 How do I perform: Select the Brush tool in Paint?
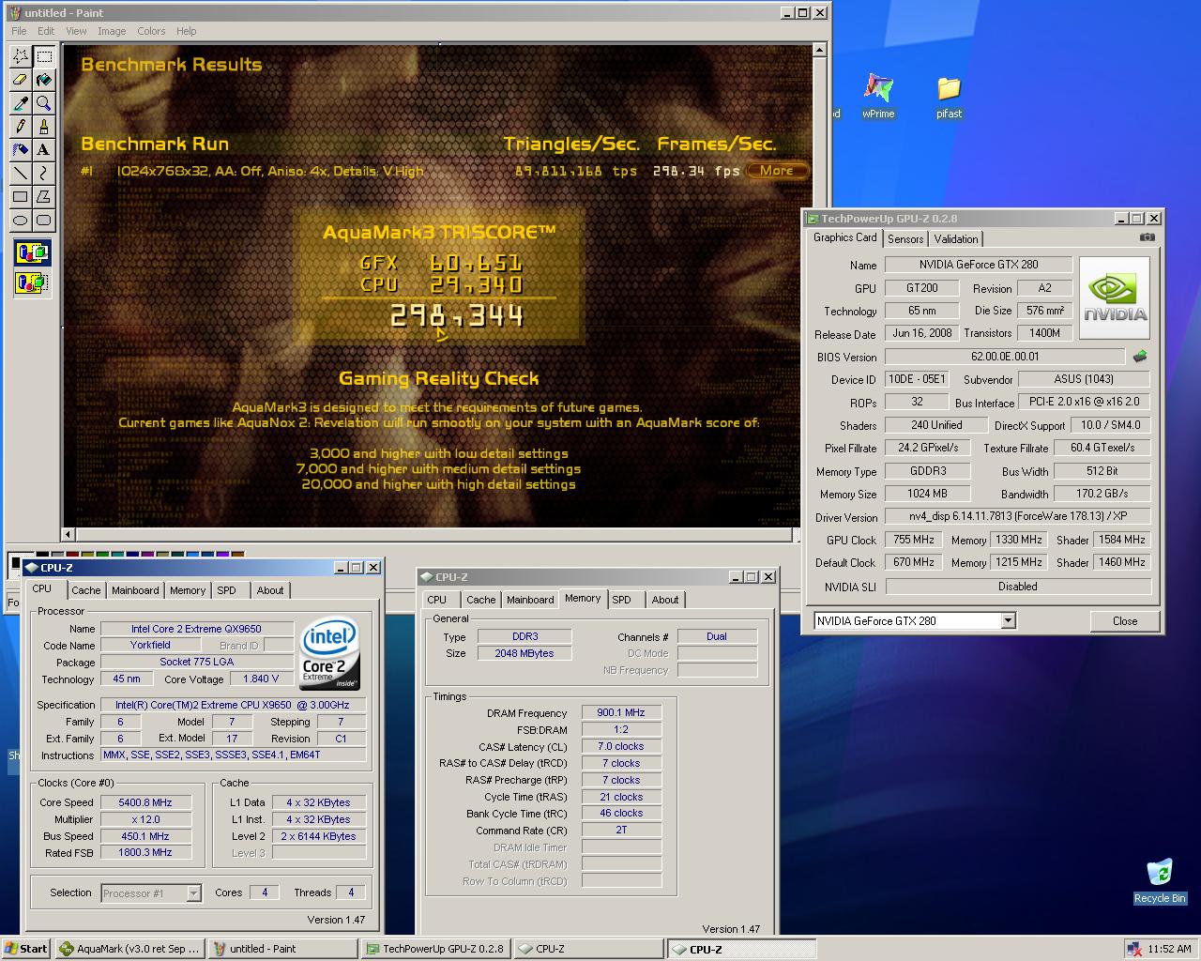tap(43, 127)
